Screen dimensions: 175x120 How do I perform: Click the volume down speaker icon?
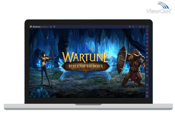tap(147, 38)
